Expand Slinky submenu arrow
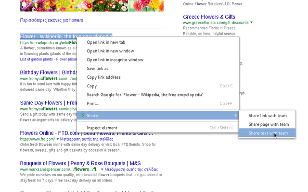This screenshot has height=192, width=308. 236,115
